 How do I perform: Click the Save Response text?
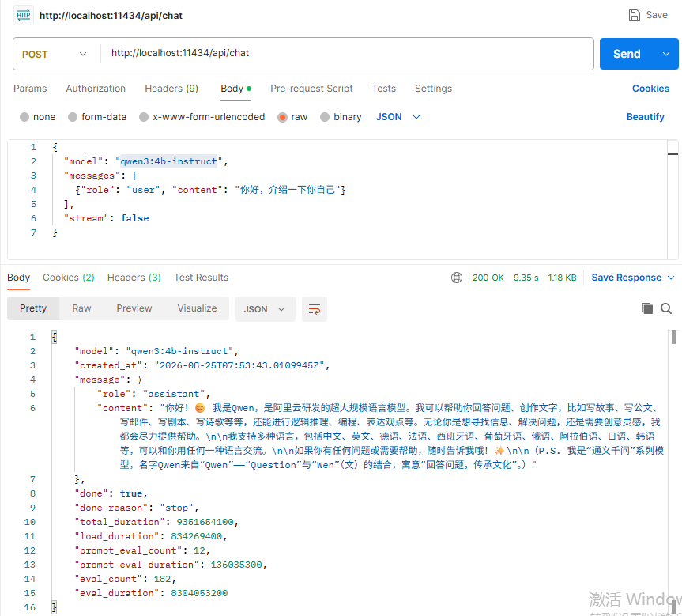click(x=626, y=278)
